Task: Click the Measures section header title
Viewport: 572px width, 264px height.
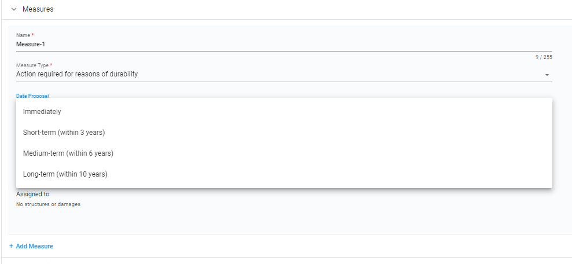Action: click(x=38, y=9)
